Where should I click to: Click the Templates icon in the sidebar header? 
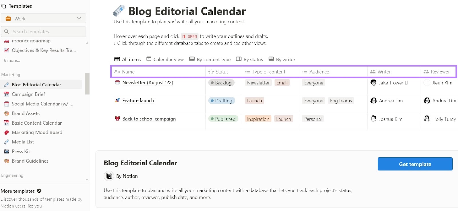(x=4, y=6)
